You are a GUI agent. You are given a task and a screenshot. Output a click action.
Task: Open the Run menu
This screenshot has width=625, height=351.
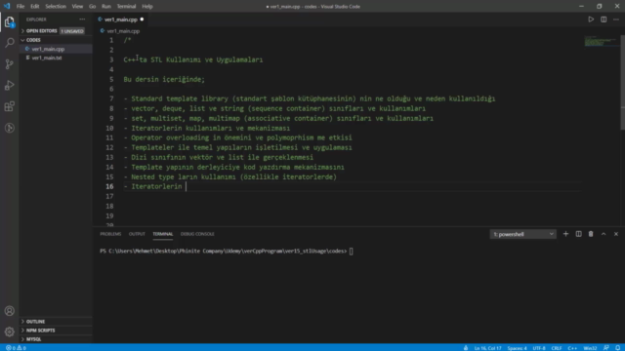coord(106,7)
